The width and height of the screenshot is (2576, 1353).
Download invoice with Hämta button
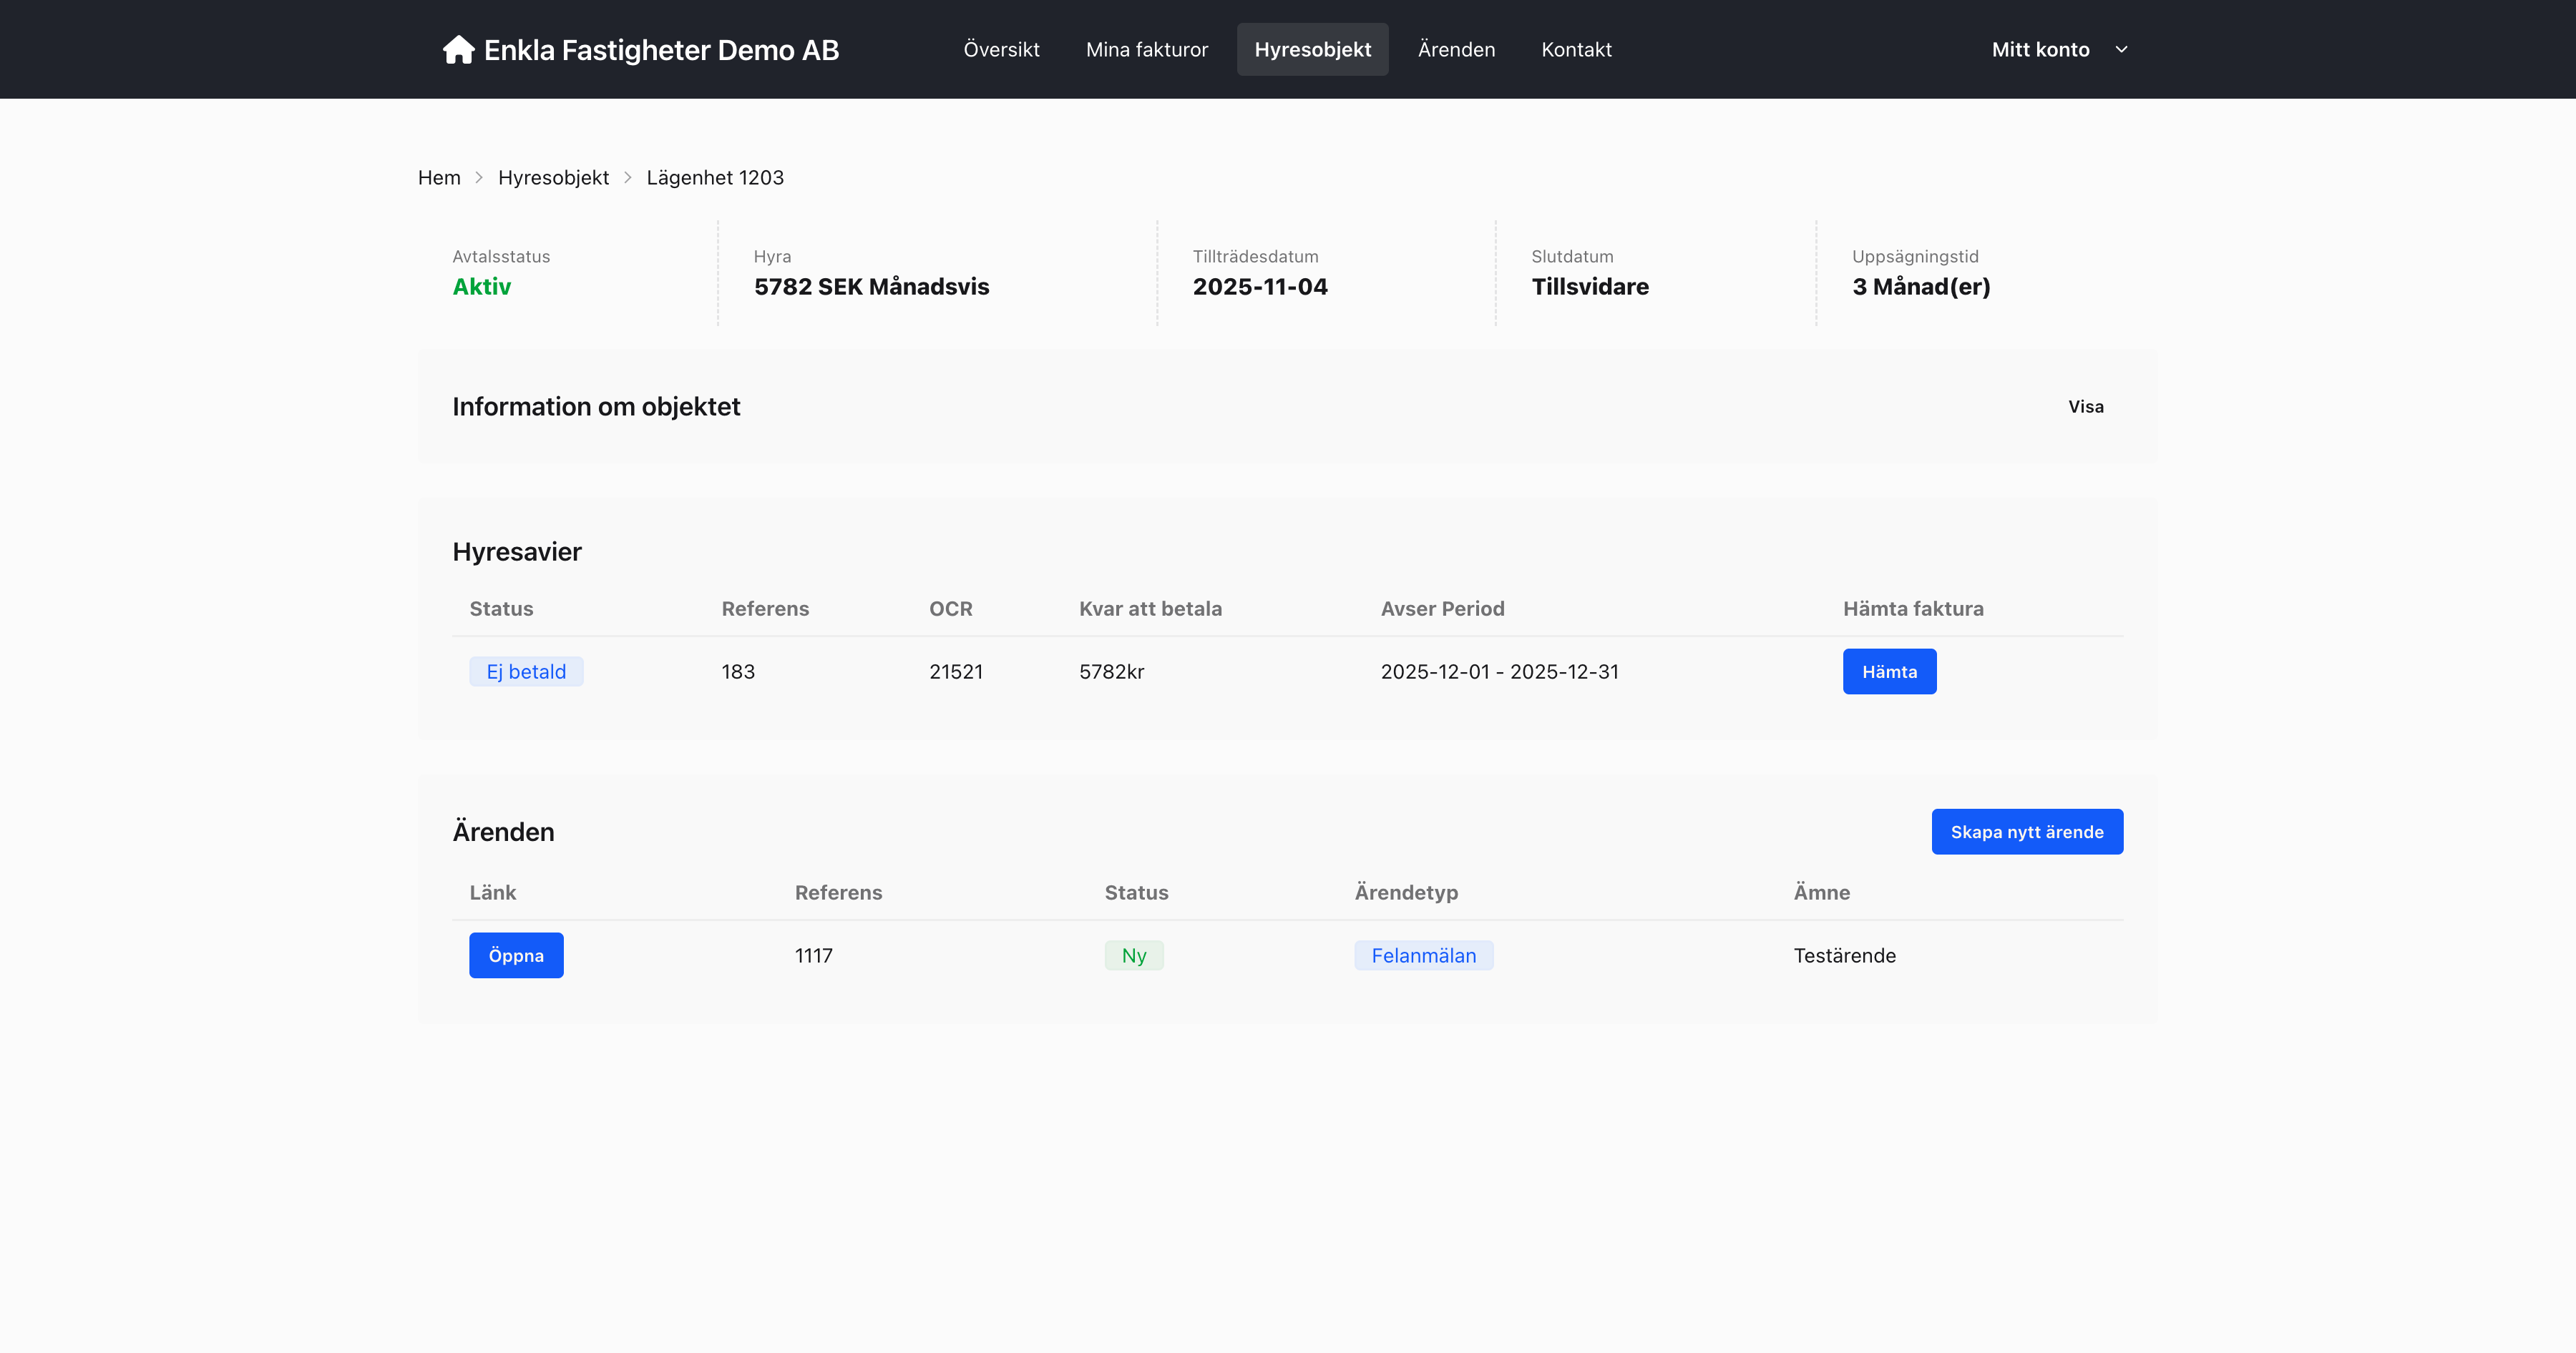1889,671
